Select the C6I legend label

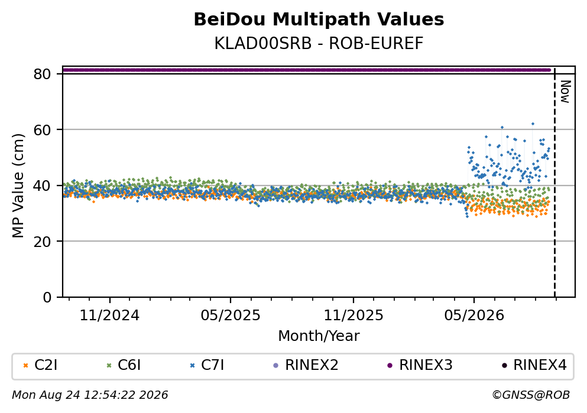(x=129, y=365)
